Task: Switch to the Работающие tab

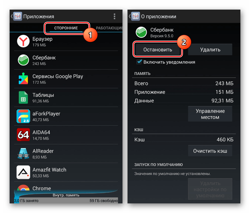Action: click(109, 28)
